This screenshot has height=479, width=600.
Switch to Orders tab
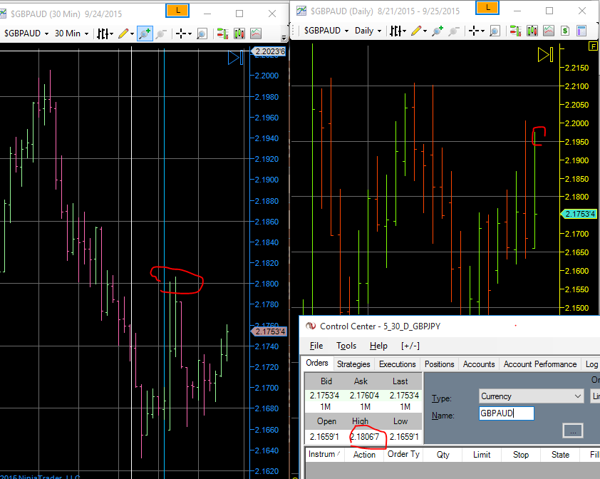317,363
